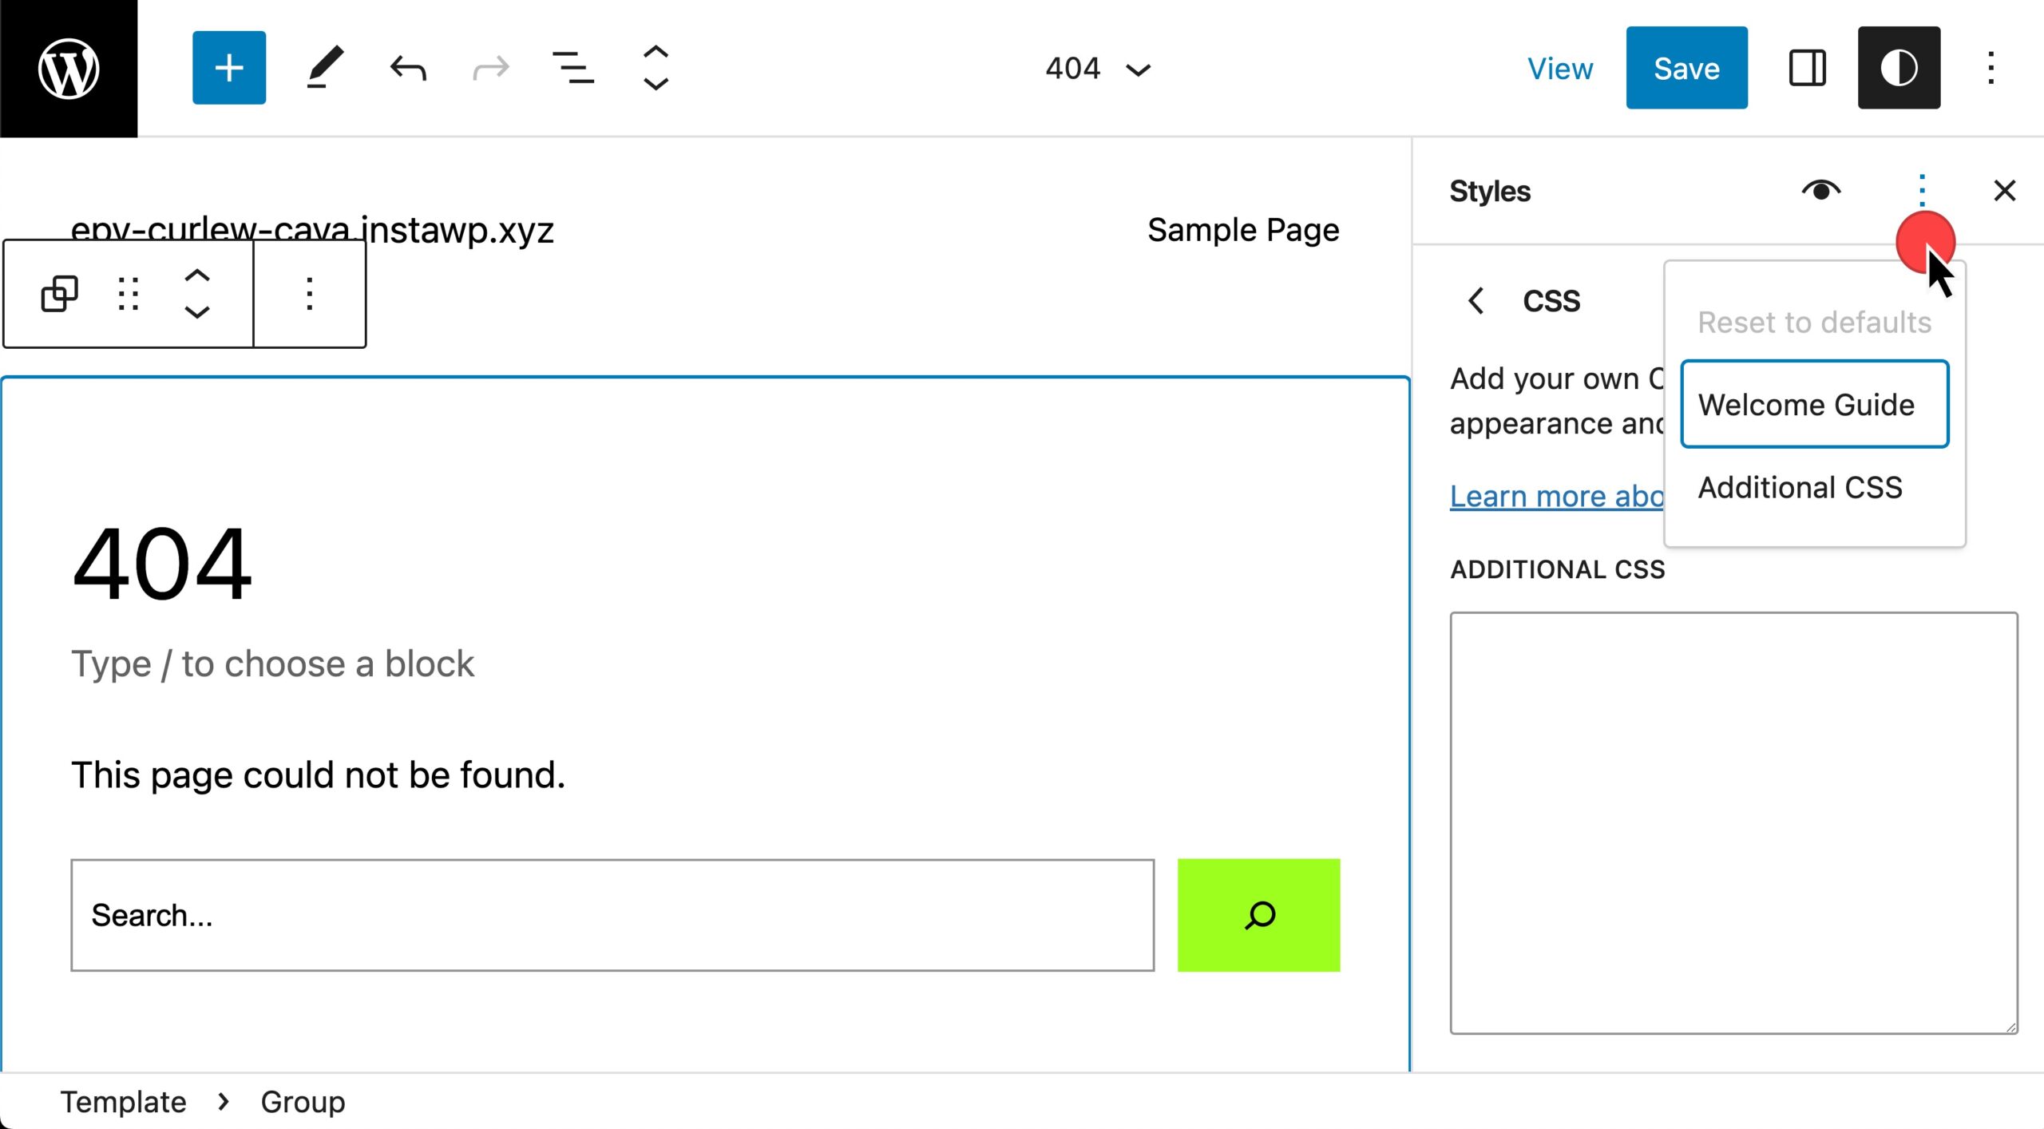Toggle the block inserter plus button

229,68
